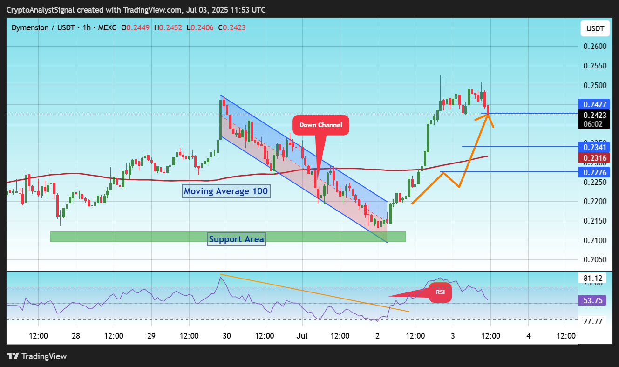Image resolution: width=619 pixels, height=367 pixels.
Task: Click the 0.2200 price axis value
Action: click(595, 202)
